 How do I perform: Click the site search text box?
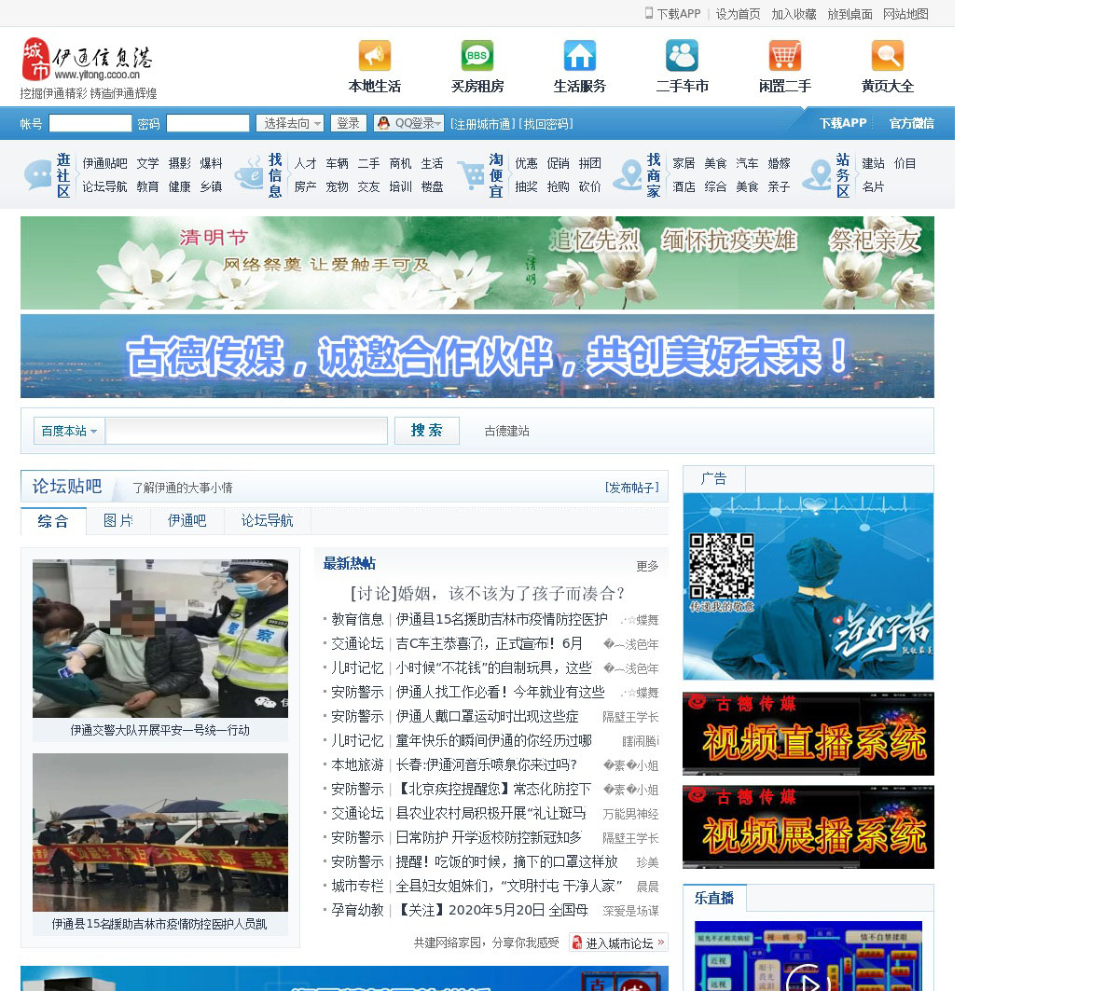pyautogui.click(x=246, y=431)
